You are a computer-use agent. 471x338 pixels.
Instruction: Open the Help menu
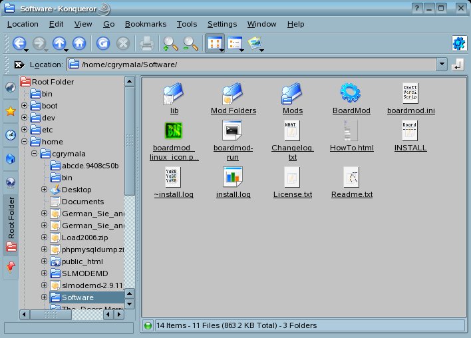[x=295, y=25]
